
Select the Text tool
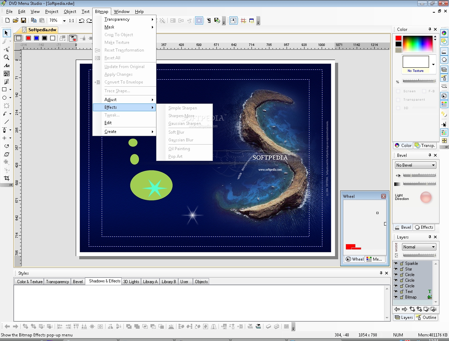[x=6, y=65]
